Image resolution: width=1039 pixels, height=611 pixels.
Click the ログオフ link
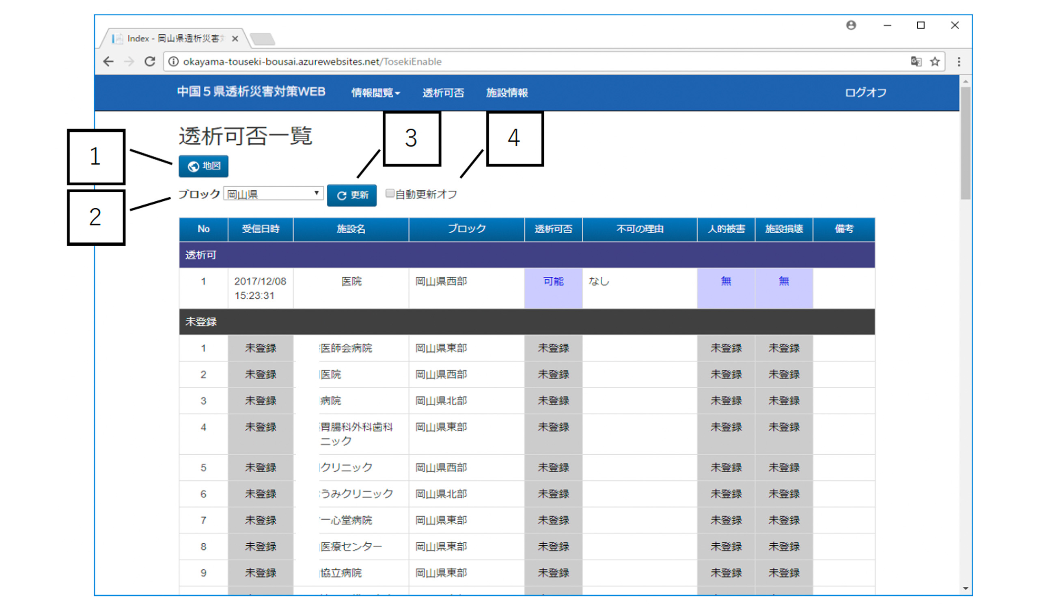[x=865, y=93]
